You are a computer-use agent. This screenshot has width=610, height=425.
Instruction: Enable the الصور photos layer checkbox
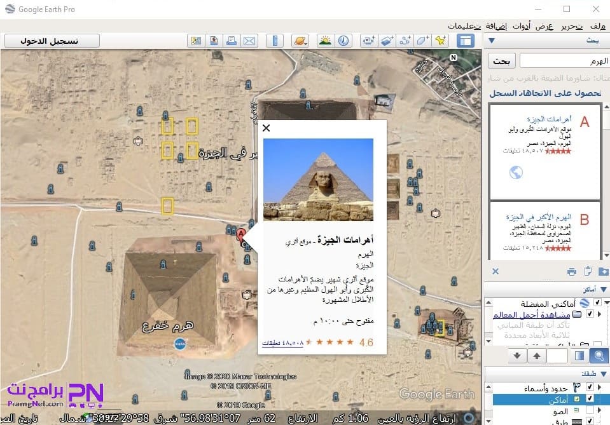590,410
